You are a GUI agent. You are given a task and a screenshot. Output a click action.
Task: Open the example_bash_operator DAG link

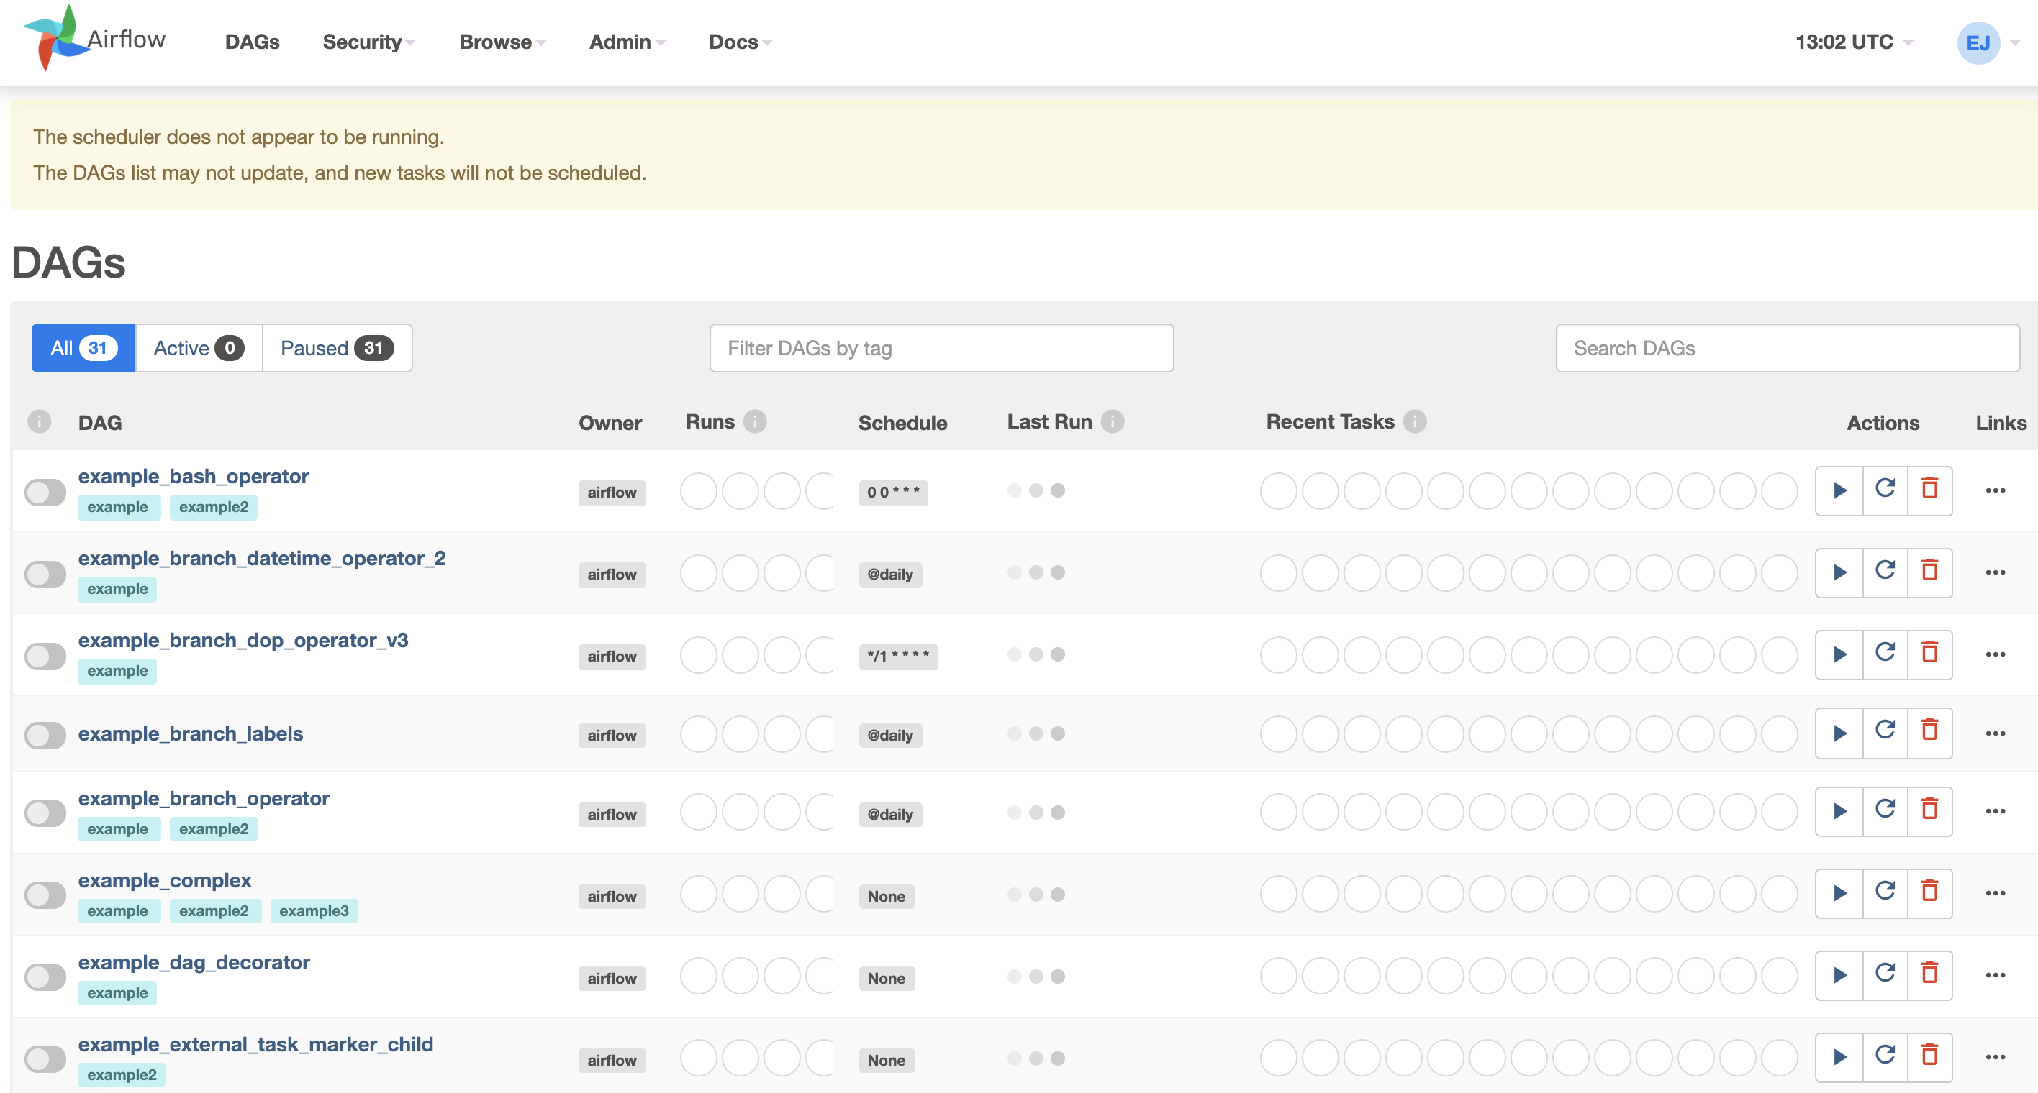[193, 477]
